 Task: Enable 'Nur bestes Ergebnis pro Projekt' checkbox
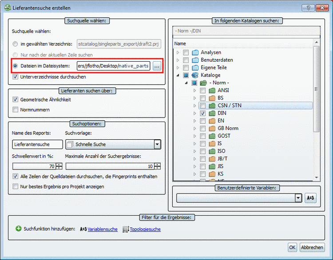click(15, 186)
